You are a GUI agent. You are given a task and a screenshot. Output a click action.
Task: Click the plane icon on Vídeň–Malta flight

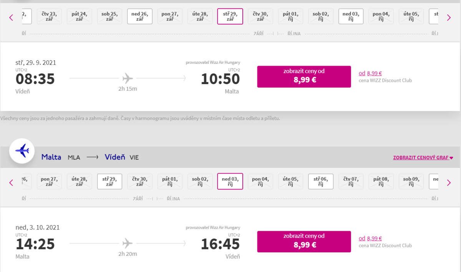128,78
